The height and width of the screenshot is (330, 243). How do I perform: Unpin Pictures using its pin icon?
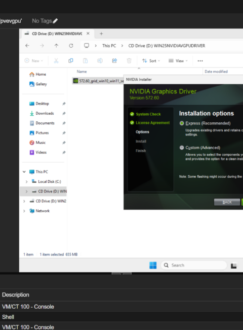pos(64,133)
